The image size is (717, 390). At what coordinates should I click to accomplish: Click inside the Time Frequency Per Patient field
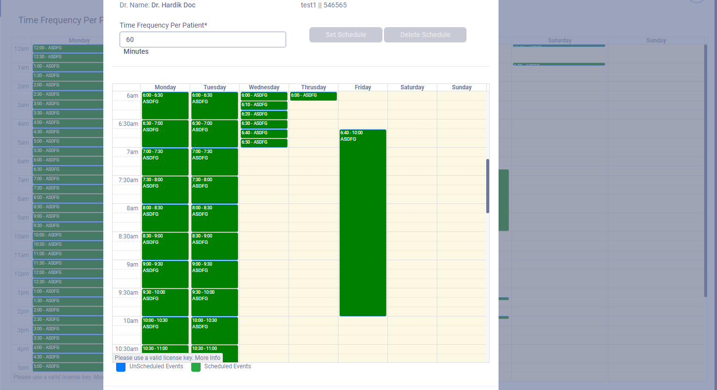(x=203, y=39)
